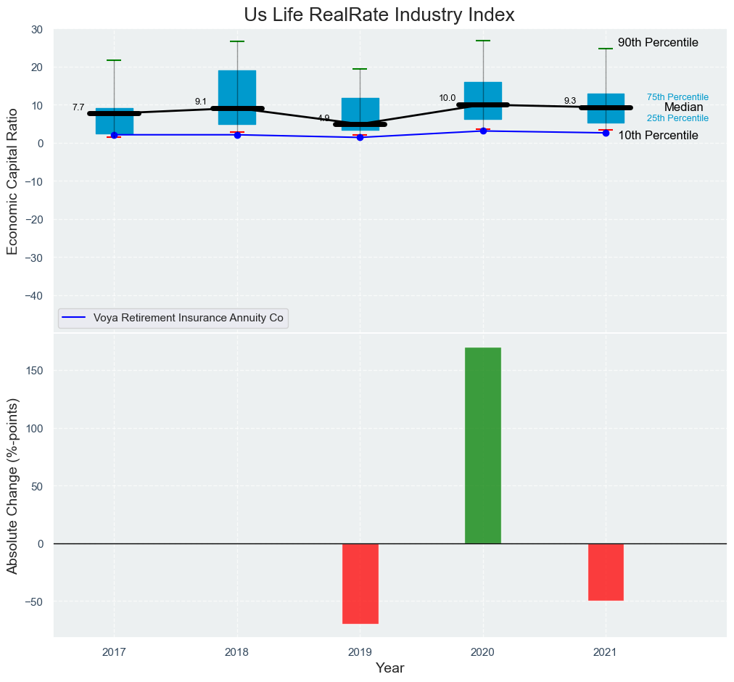The width and height of the screenshot is (734, 682).
Task: Select the Voya data point for 2021
Action: 606,133
